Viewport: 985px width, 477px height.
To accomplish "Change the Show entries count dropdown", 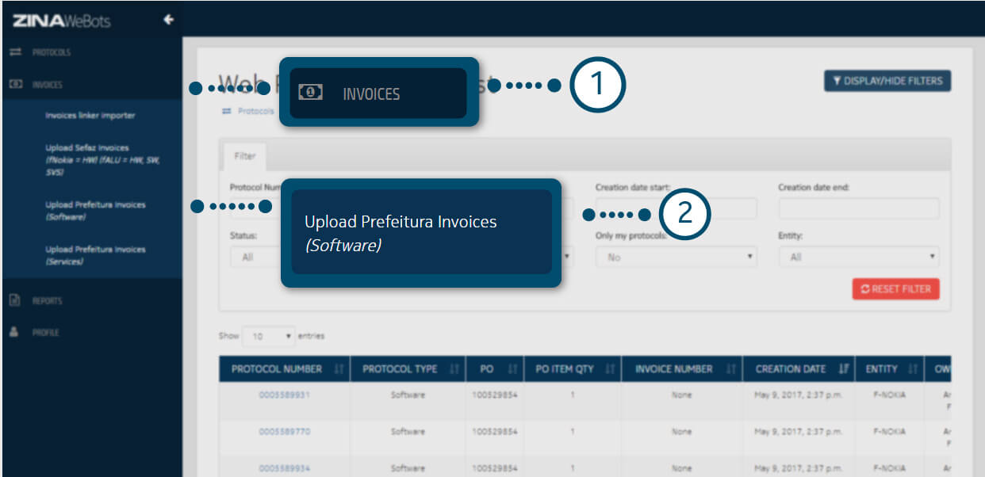I will (268, 336).
